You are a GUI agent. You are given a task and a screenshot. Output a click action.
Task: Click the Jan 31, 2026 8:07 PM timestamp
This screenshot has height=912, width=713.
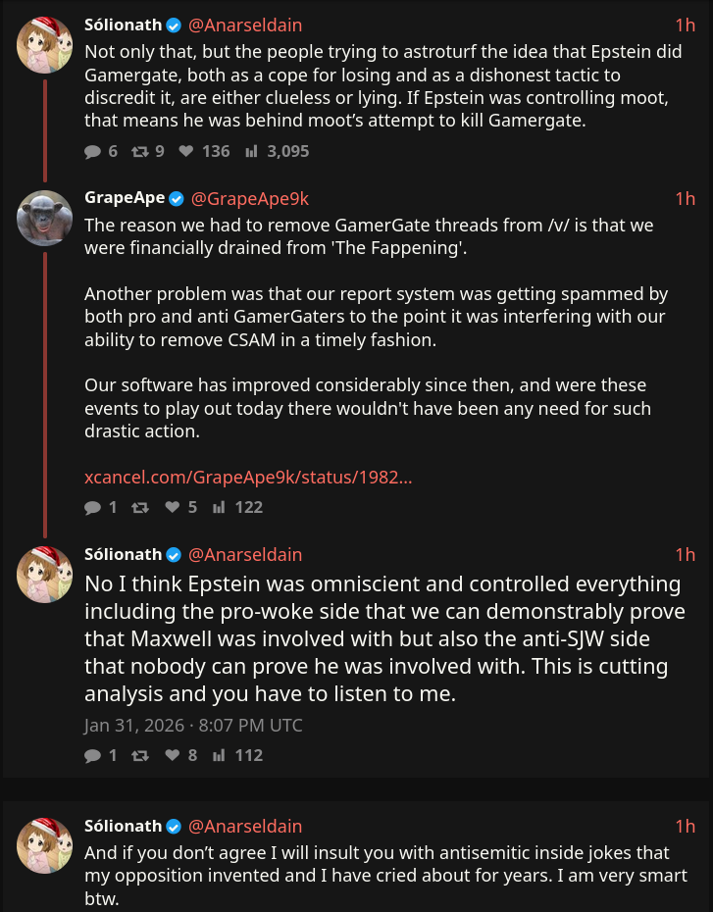[x=193, y=726]
